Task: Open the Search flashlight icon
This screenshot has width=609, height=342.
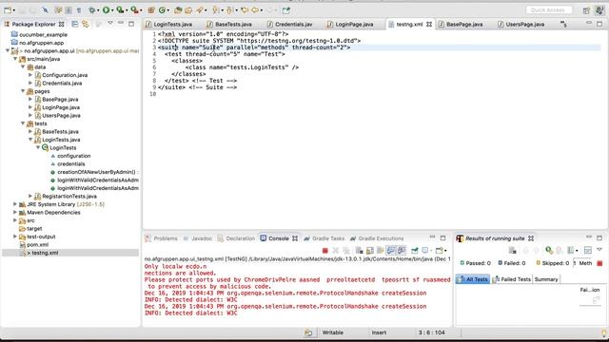Action: [200, 10]
